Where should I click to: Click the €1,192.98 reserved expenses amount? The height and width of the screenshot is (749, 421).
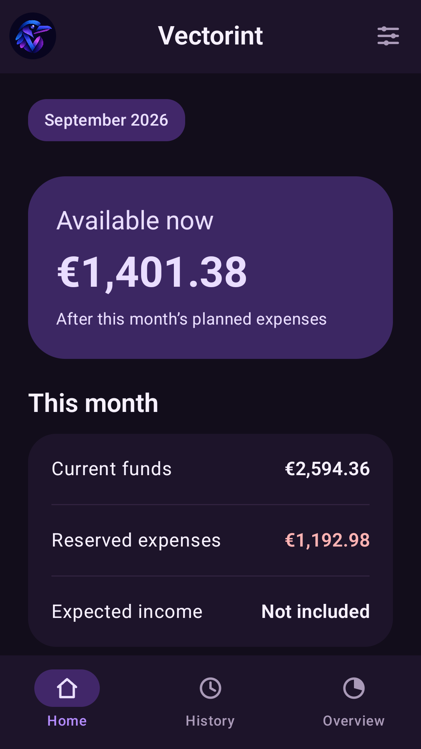coord(327,540)
